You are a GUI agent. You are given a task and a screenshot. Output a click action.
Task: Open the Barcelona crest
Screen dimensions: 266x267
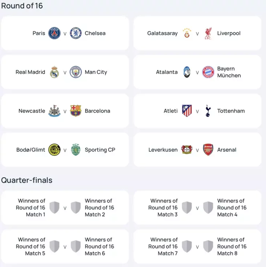tap(76, 111)
